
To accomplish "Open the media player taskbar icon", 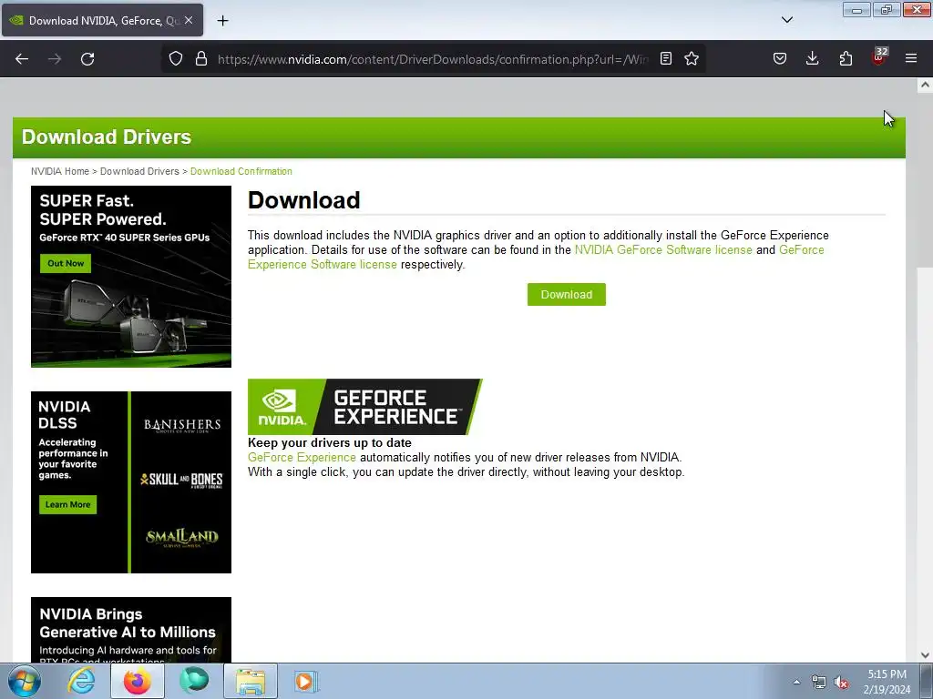I will coord(306,681).
